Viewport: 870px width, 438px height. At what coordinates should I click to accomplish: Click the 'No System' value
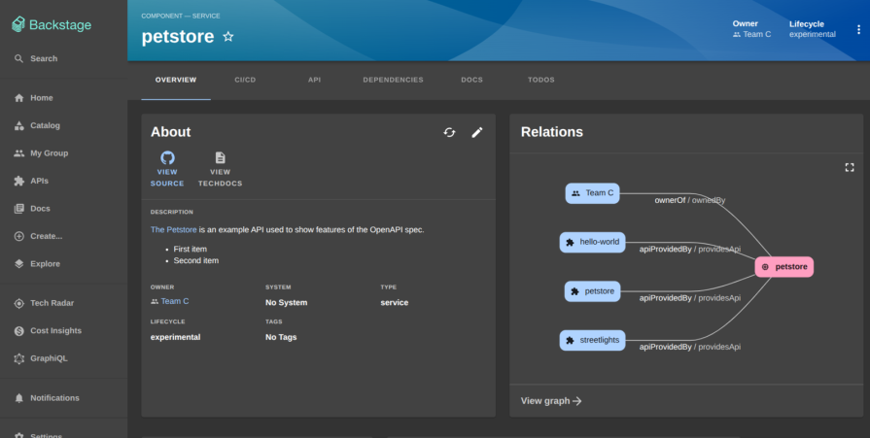(x=287, y=303)
